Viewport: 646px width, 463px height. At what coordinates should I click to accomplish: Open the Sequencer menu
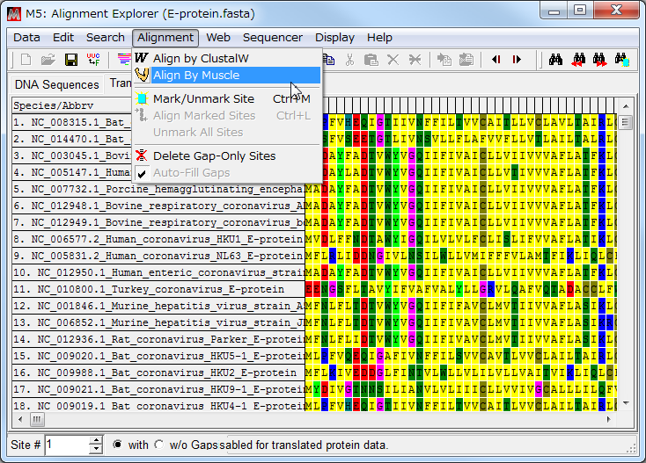(x=272, y=38)
